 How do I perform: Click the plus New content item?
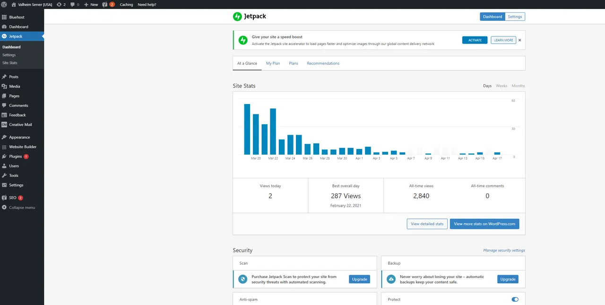tap(91, 4)
